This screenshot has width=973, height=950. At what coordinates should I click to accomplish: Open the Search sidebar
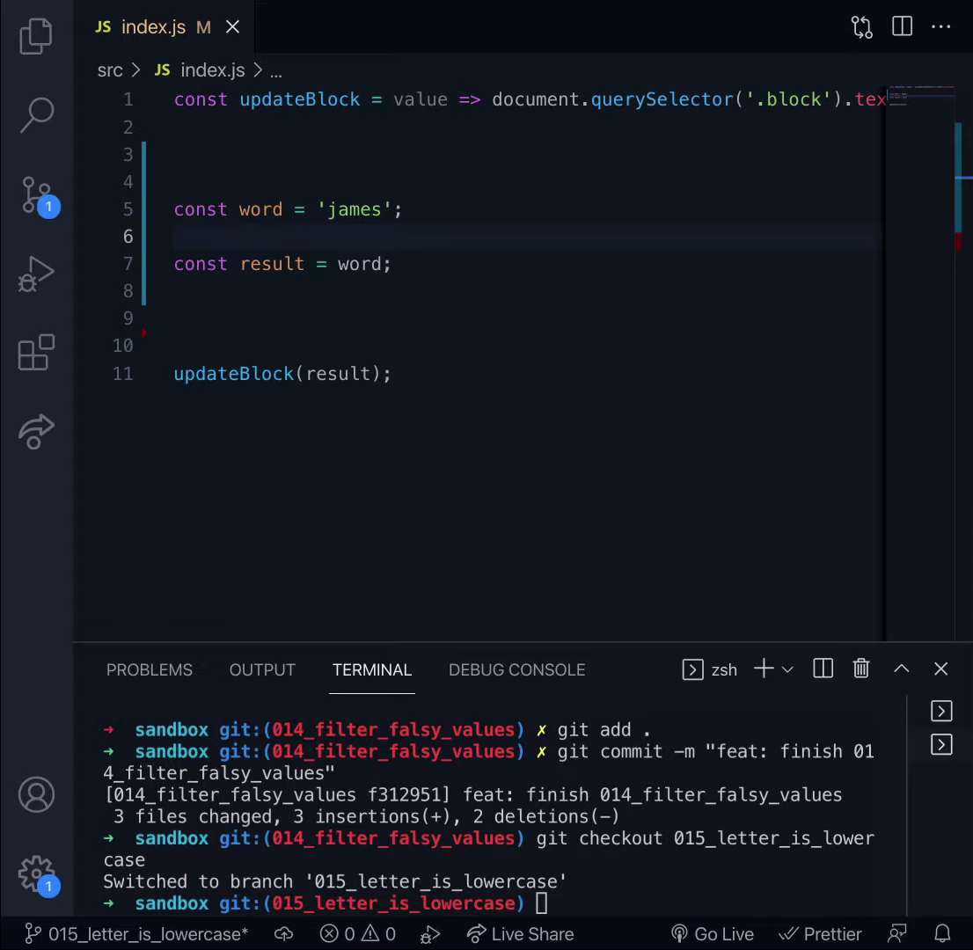tap(36, 114)
